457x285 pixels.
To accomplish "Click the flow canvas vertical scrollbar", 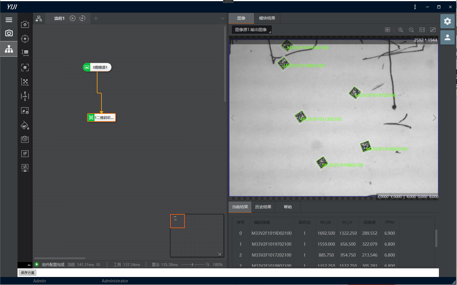I will coord(225,64).
